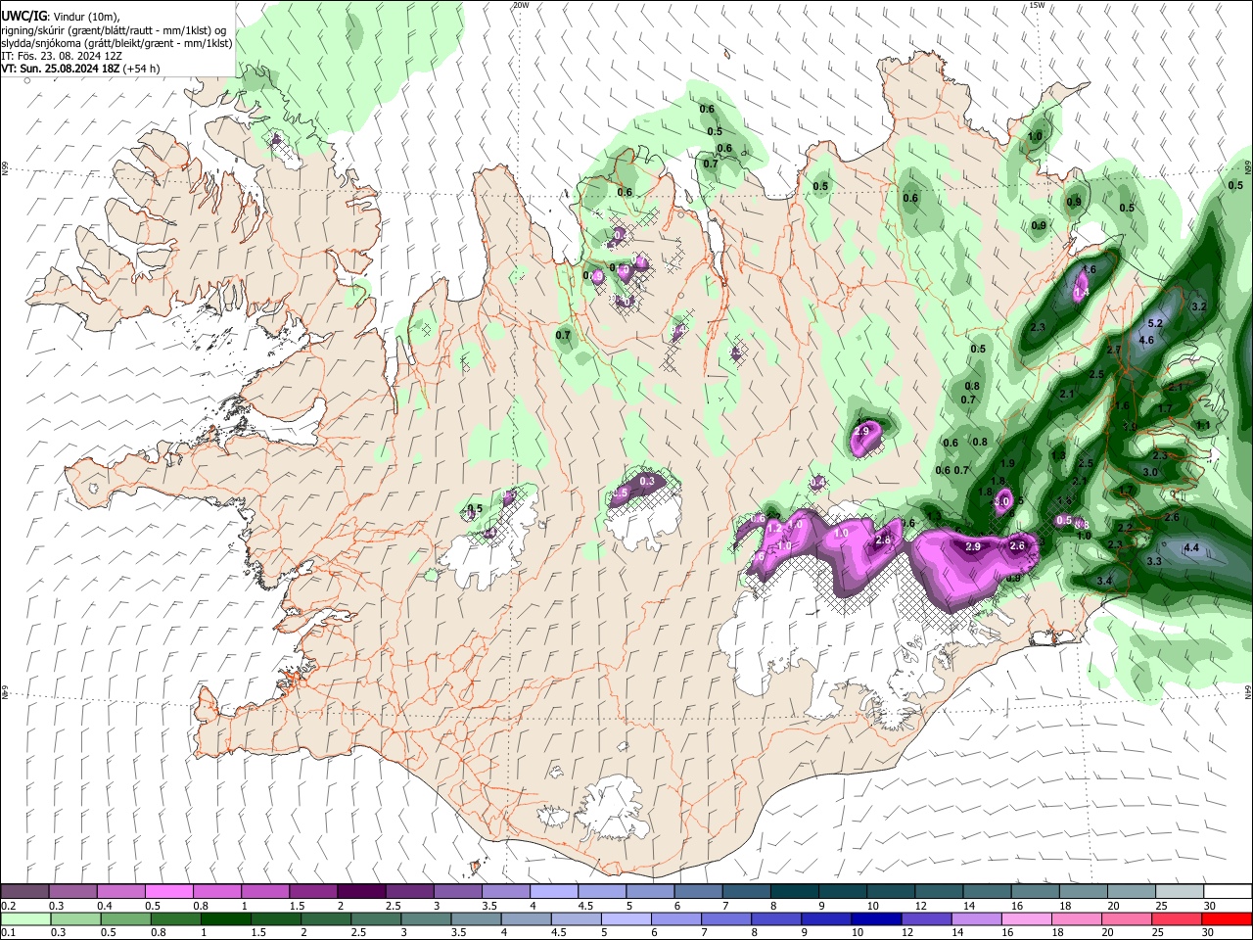Image resolution: width=1253 pixels, height=940 pixels.
Task: Click the 'rigning/skúrir' legend description line
Action: coord(116,30)
